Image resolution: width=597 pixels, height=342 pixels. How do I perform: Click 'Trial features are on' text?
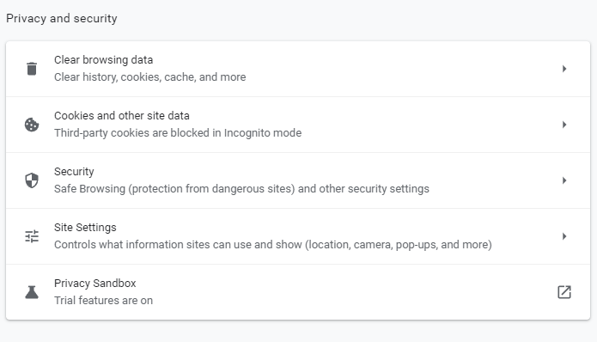103,301
